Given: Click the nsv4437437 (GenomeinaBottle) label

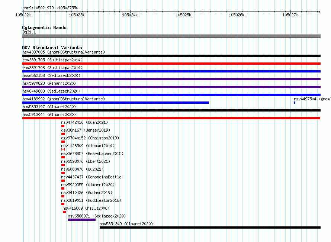Looking at the screenshot, I should click(92, 177).
